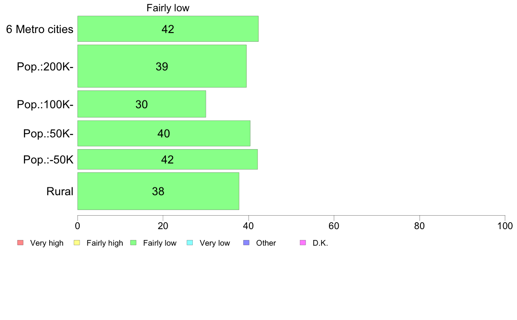This screenshot has height=320, width=517.
Task: Click the Fairly low green legend swatch
Action: coord(134,243)
